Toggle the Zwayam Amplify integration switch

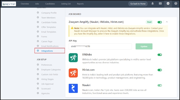click(160, 22)
